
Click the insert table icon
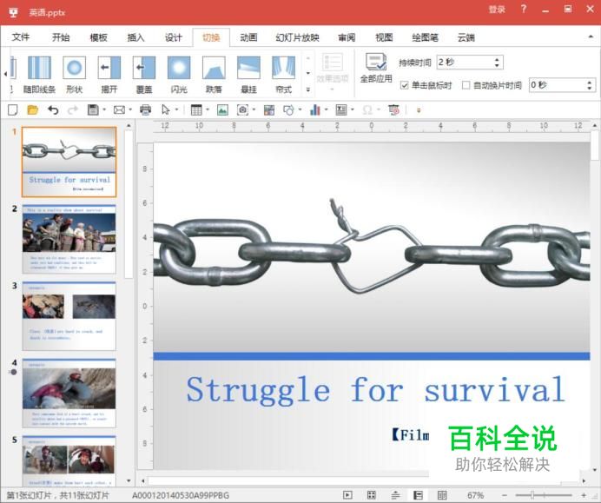tap(196, 110)
